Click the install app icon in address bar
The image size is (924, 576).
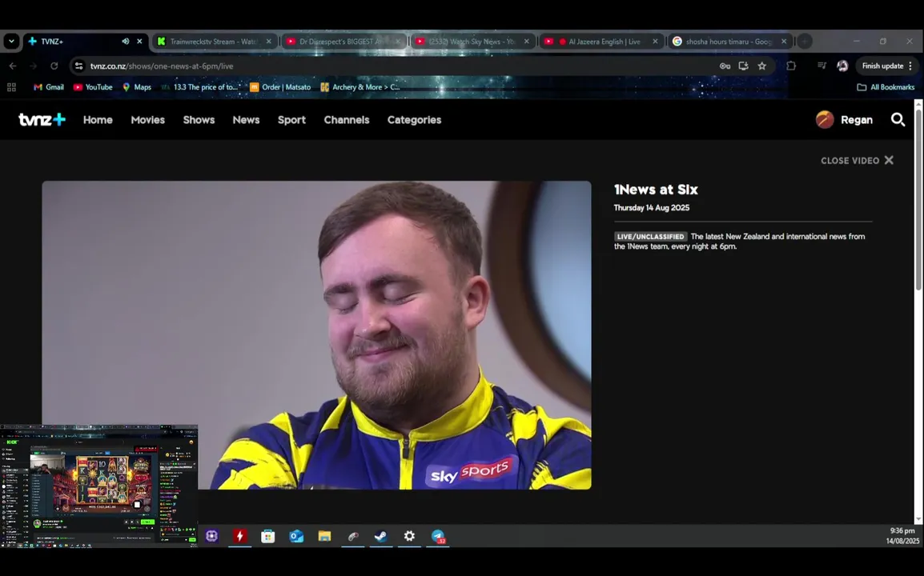(744, 66)
